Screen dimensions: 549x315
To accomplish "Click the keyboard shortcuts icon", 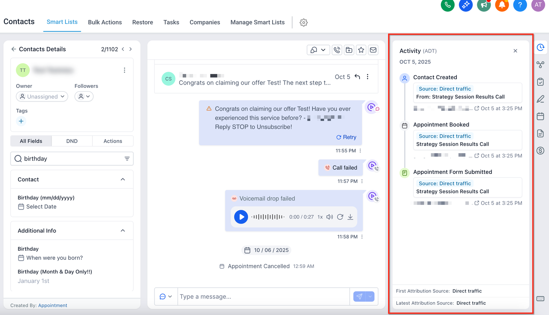I will click(540, 299).
